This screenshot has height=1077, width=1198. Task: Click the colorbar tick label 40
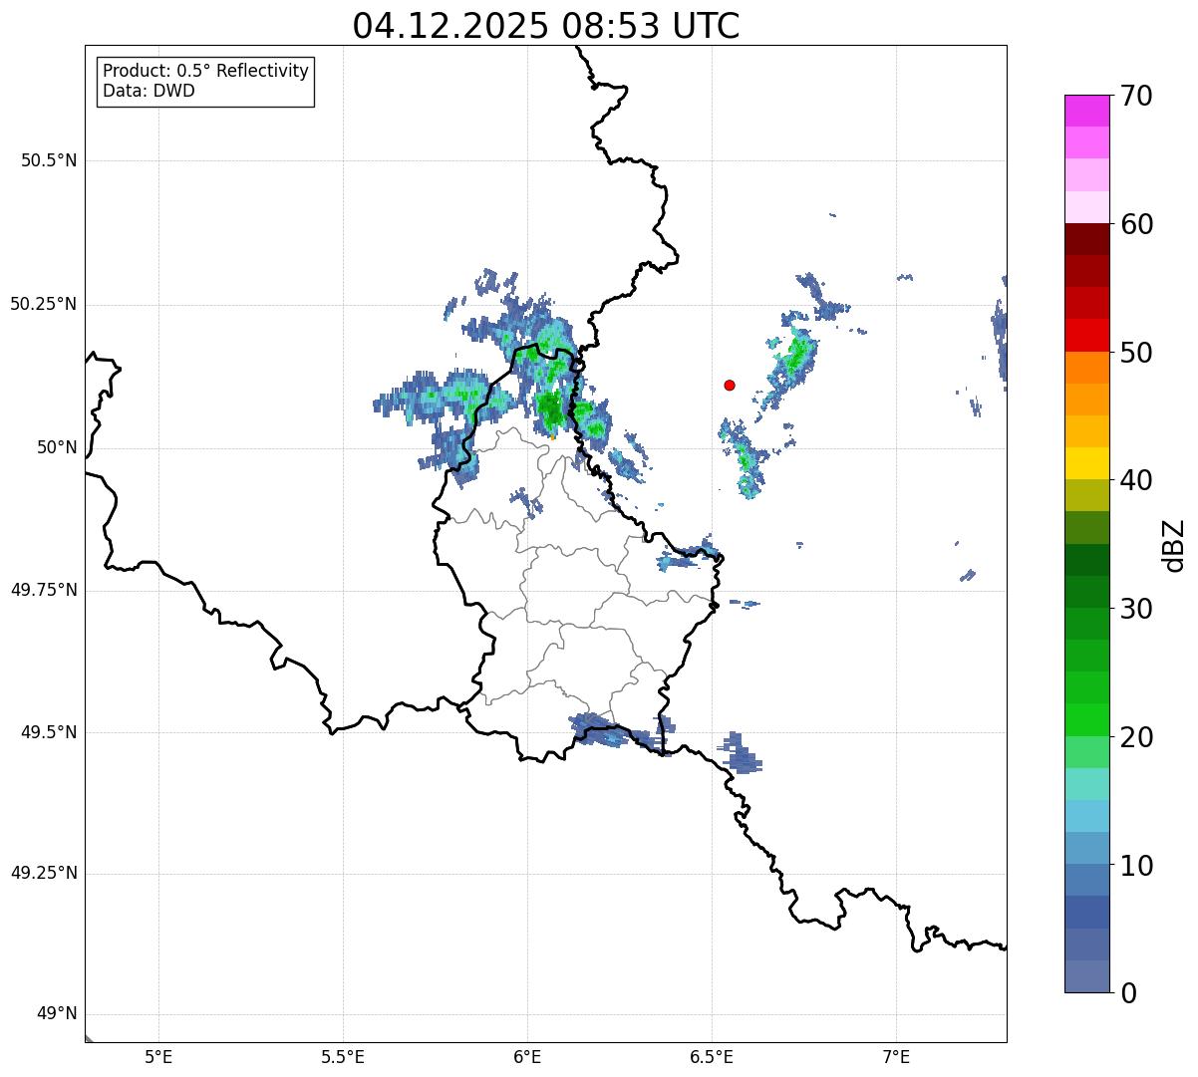pyautogui.click(x=1136, y=480)
